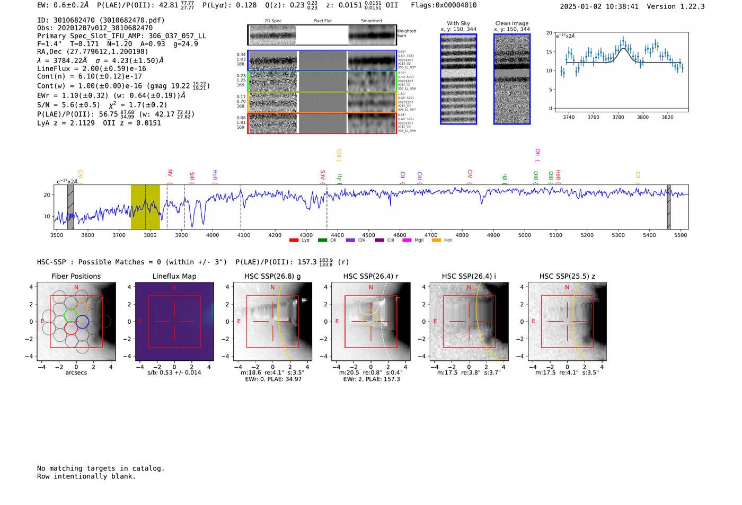The height and width of the screenshot is (505, 742).
Task: Select the green-bordered fiber spectrum row
Action: pos(322,81)
